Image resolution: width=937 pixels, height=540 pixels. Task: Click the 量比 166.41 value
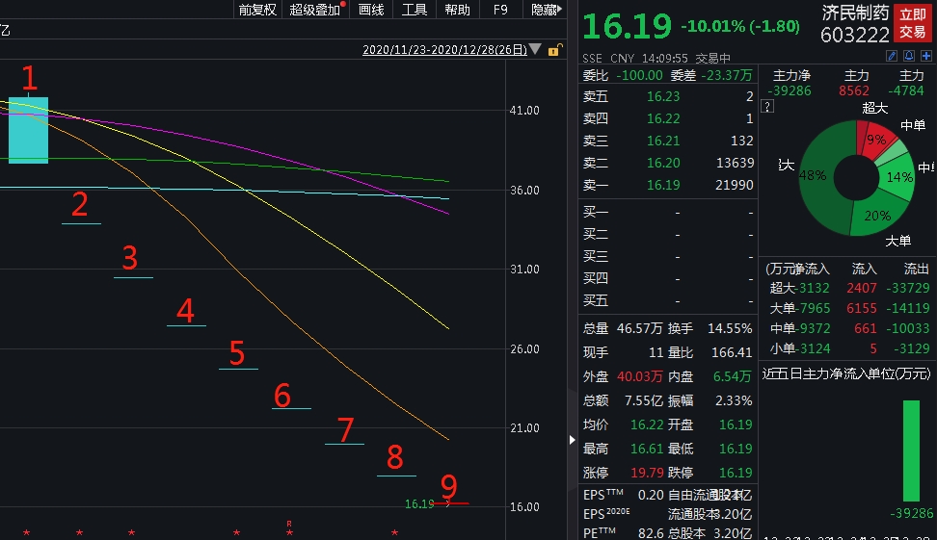[732, 352]
